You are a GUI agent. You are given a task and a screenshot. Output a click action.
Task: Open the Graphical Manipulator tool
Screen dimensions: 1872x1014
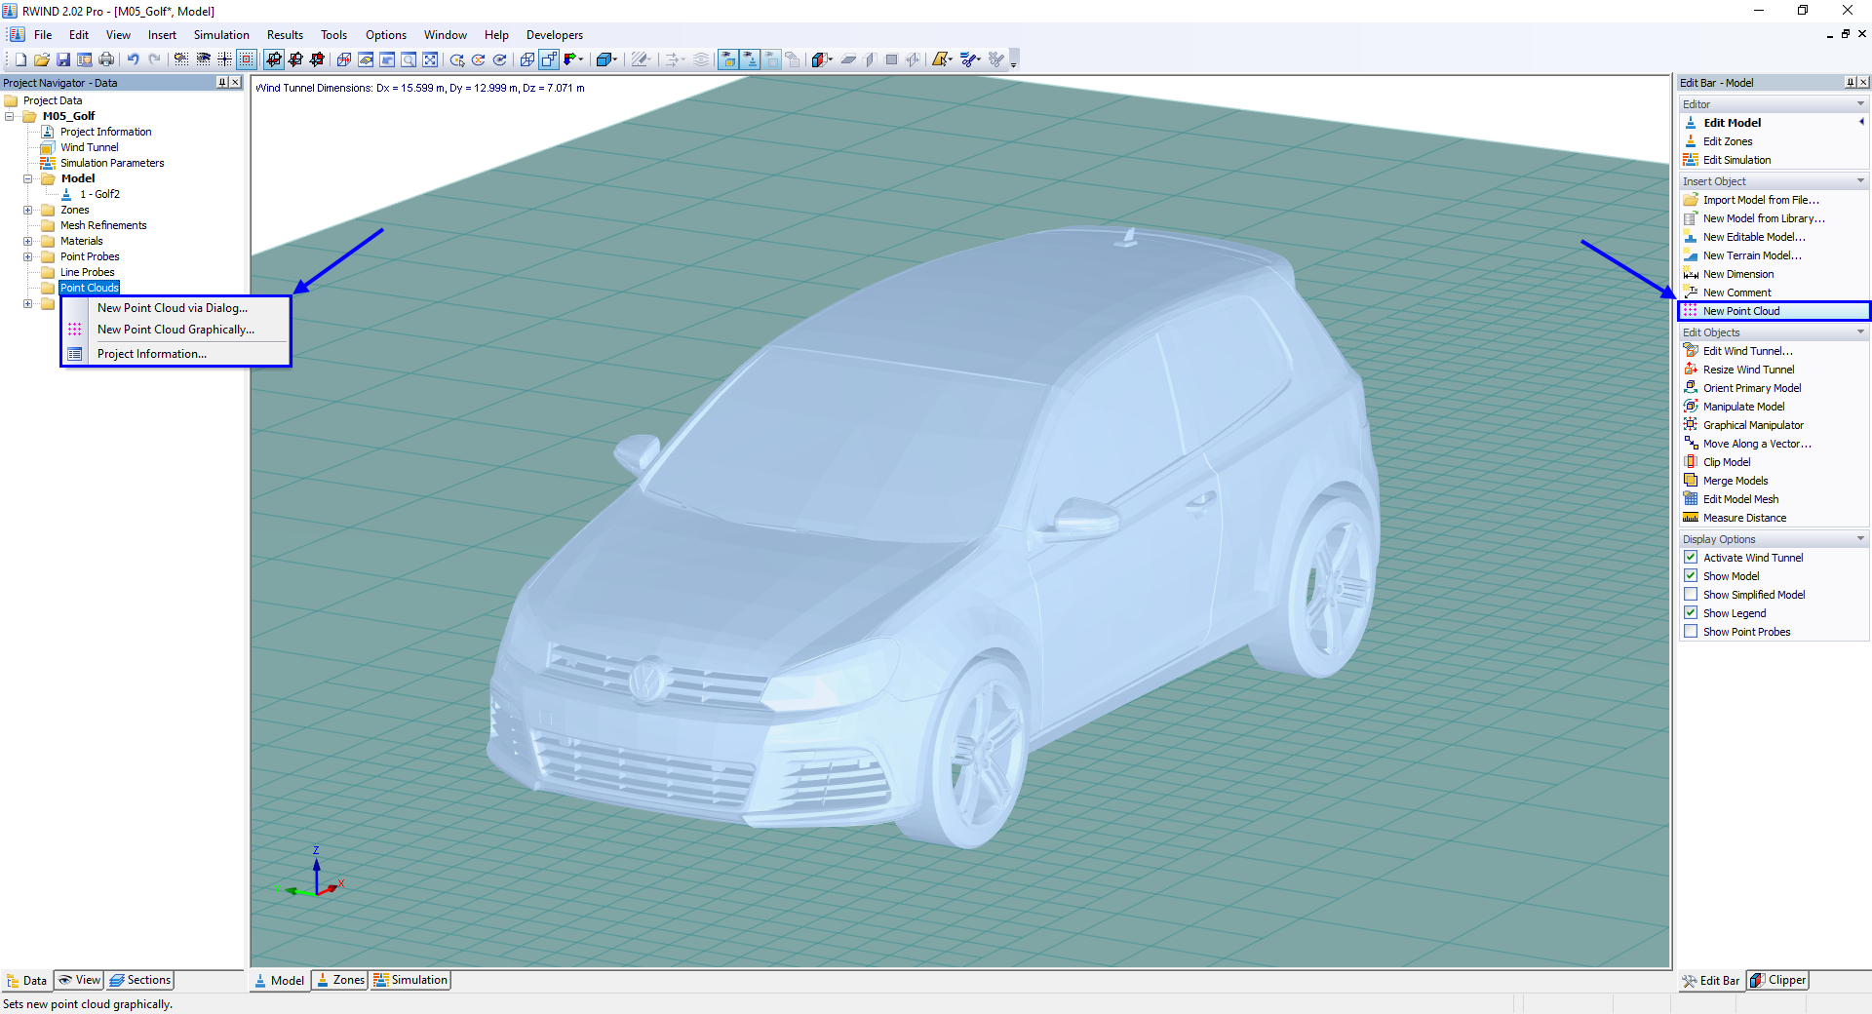[1752, 424]
